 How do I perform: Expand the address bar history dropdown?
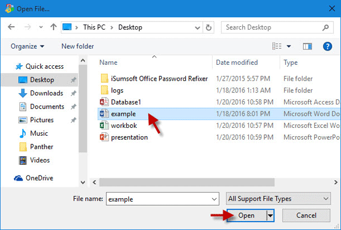click(x=197, y=28)
